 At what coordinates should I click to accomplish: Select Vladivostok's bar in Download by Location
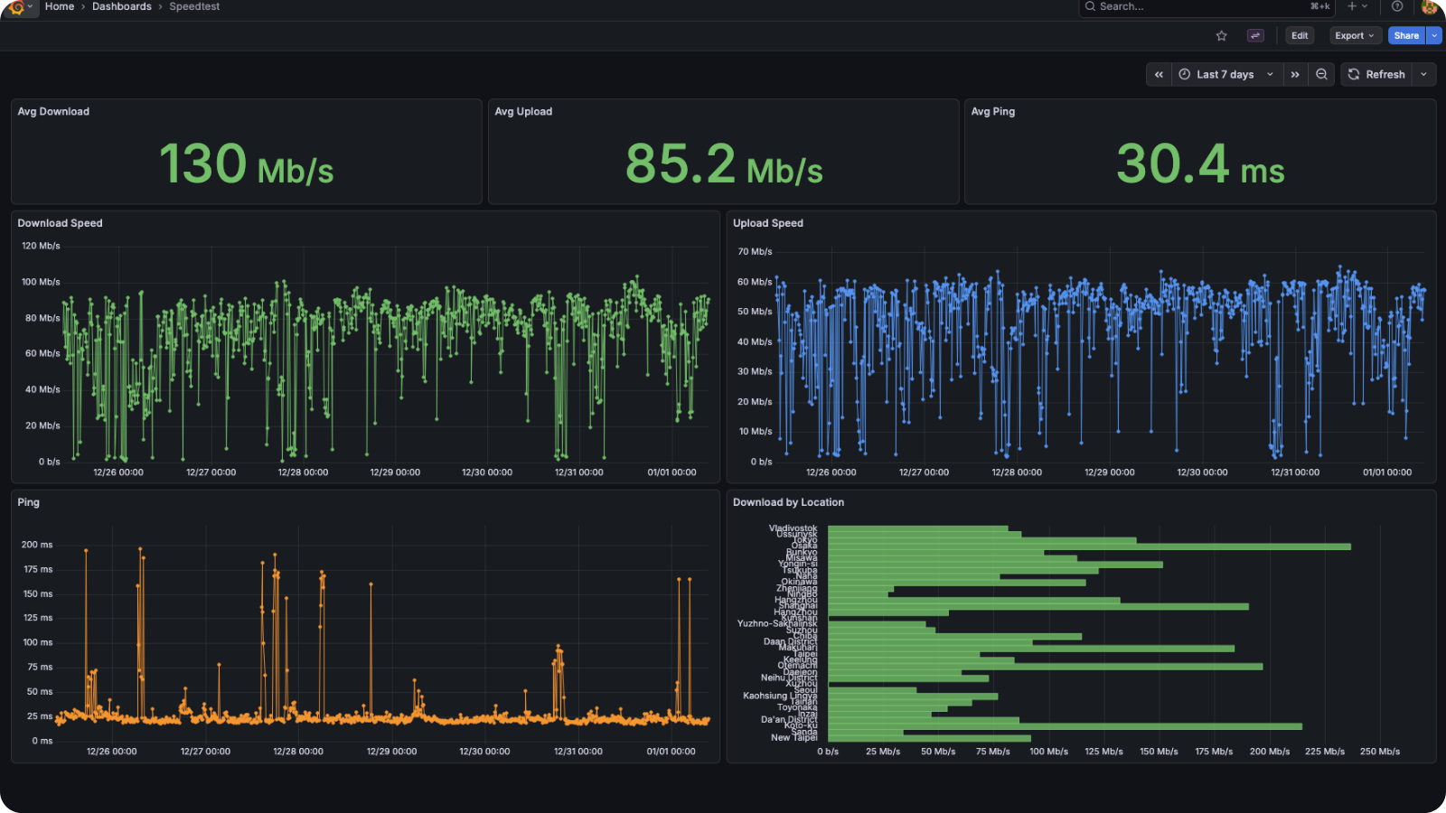tap(917, 527)
